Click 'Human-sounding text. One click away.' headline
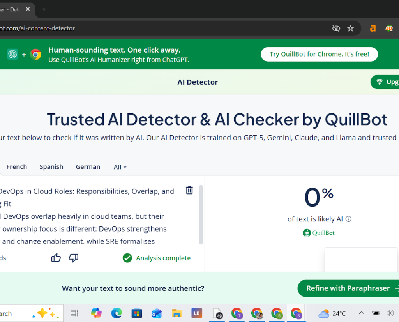This screenshot has height=322, width=399. pos(114,50)
